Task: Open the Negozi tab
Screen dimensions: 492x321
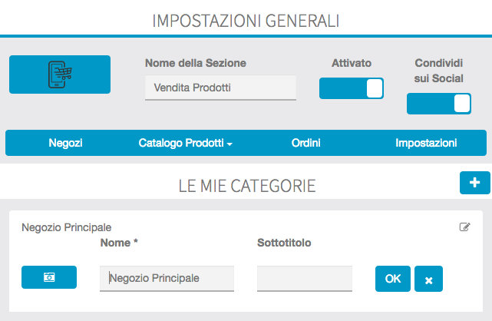Action: [65, 143]
